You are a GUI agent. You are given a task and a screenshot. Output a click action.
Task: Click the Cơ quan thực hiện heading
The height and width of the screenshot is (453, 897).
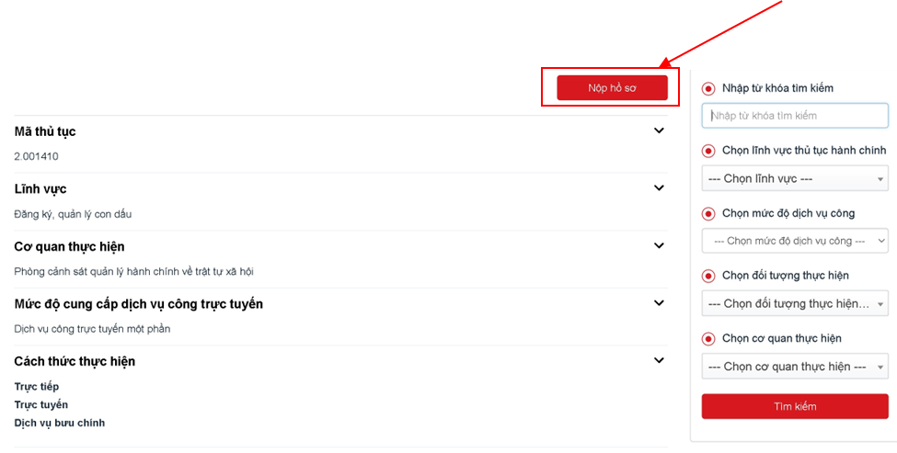69,246
